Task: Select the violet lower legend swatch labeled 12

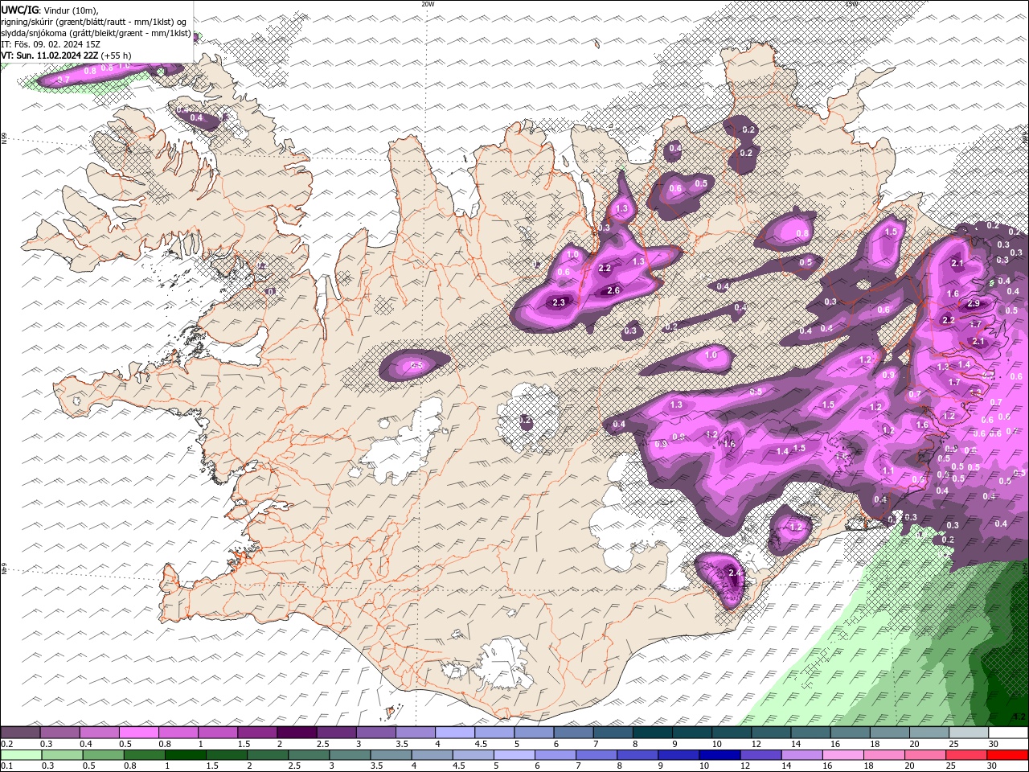Action: (760, 755)
